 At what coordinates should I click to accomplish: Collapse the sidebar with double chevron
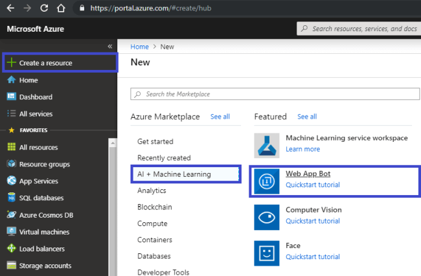tap(110, 47)
